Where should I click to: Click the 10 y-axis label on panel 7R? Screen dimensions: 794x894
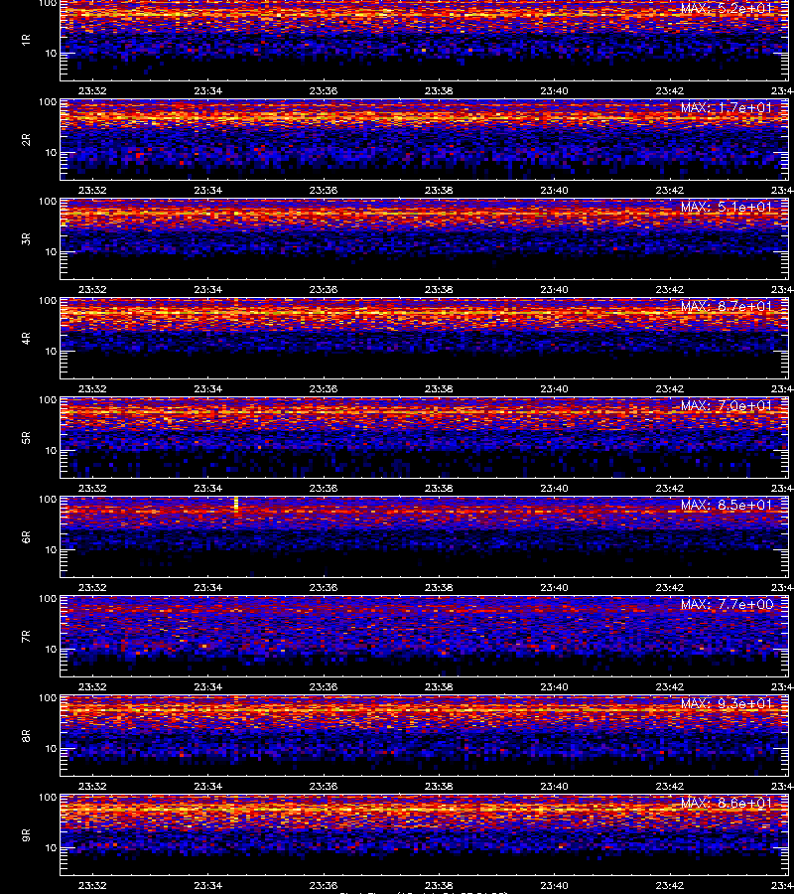pyautogui.click(x=52, y=650)
